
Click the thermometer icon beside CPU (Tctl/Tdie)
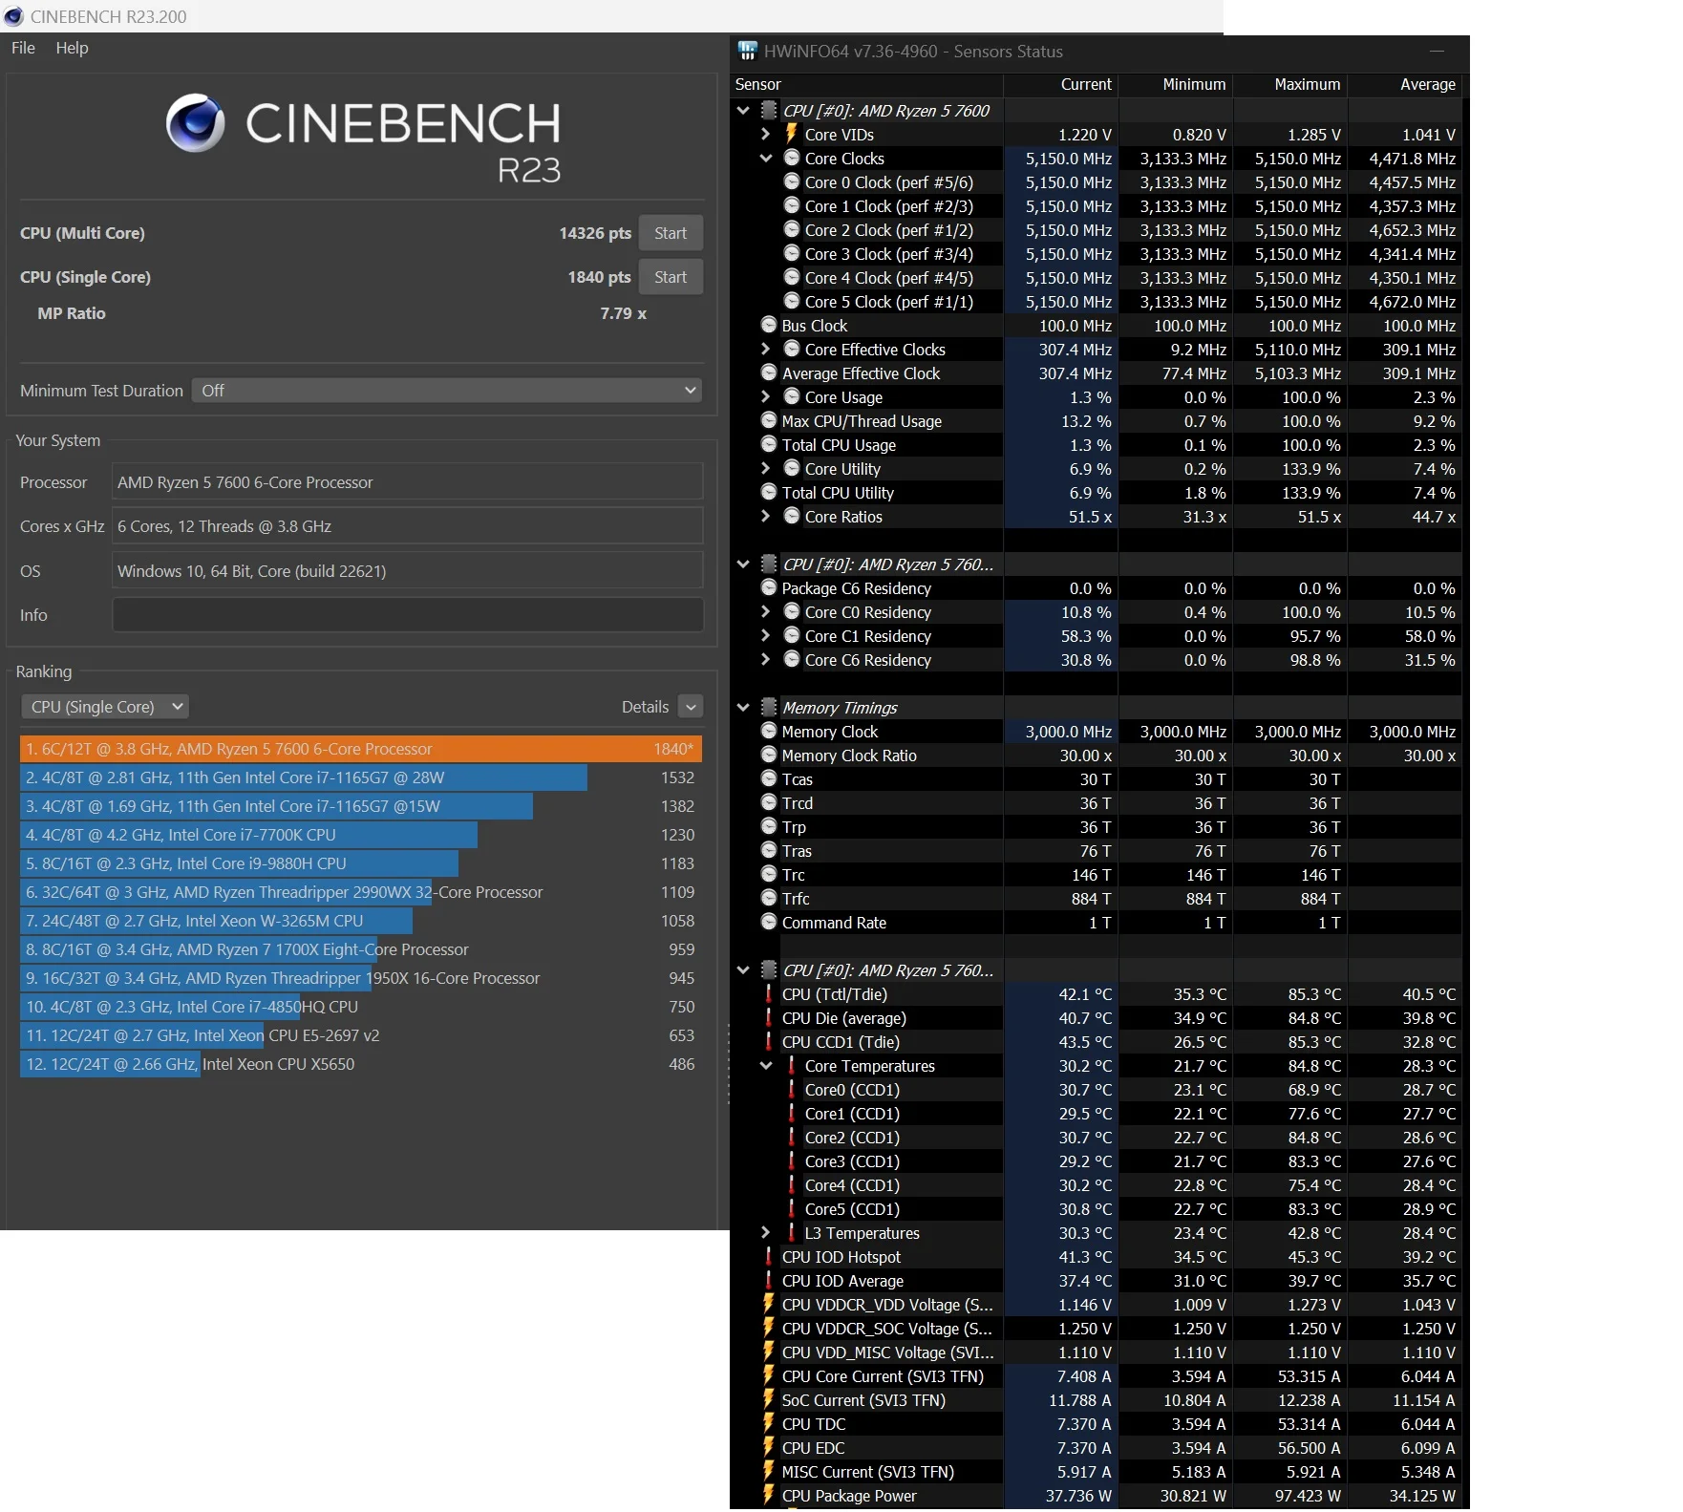pos(769,993)
